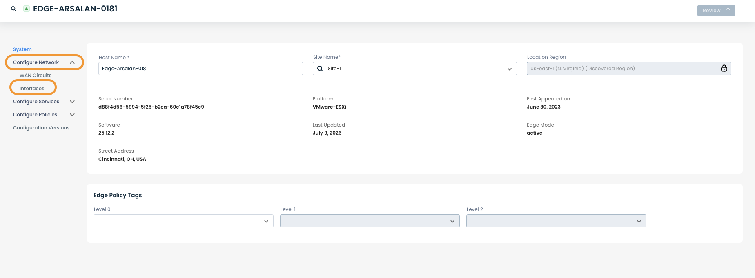The height and width of the screenshot is (278, 755).
Task: Click the street address Cincinnati, OH, USA
Action: click(122, 159)
